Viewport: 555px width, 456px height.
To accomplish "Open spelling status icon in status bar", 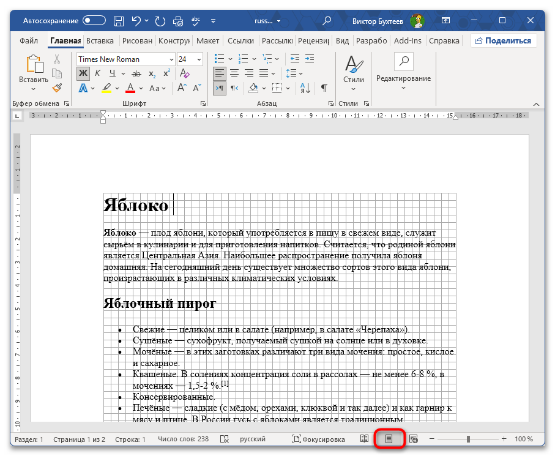I will (225, 439).
